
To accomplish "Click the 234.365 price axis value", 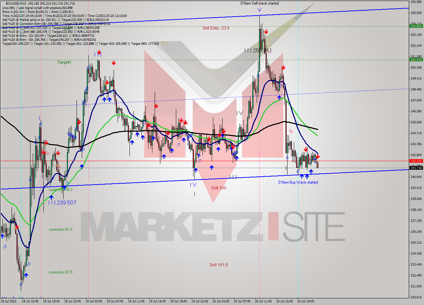I will pos(416,253).
